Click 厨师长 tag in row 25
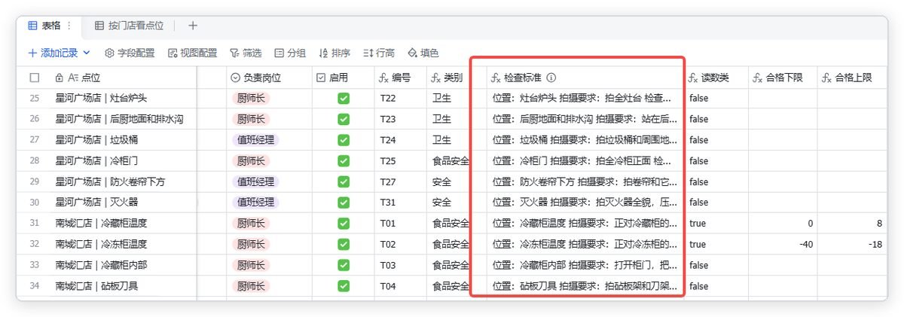Viewport: 904px width, 317px height. tap(250, 98)
